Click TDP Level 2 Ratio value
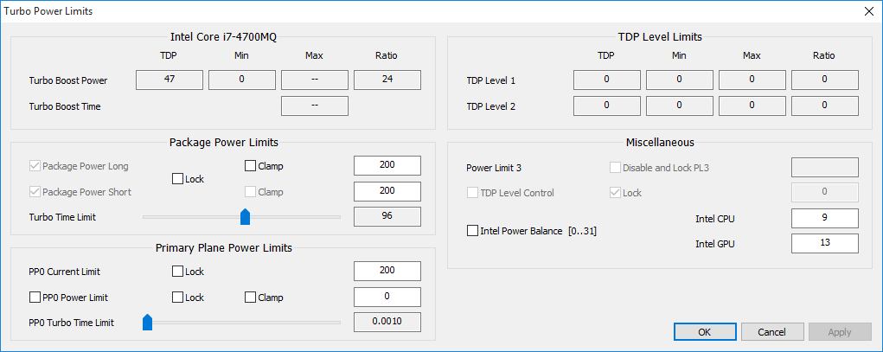The image size is (883, 352). pyautogui.click(x=825, y=106)
